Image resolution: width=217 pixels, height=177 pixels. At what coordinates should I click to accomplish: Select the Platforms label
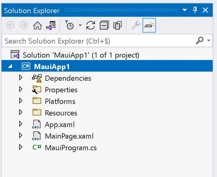[60, 101]
